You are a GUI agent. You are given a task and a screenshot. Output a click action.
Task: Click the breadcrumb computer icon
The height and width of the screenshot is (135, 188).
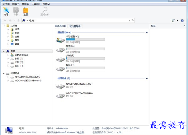[x=24, y=20]
